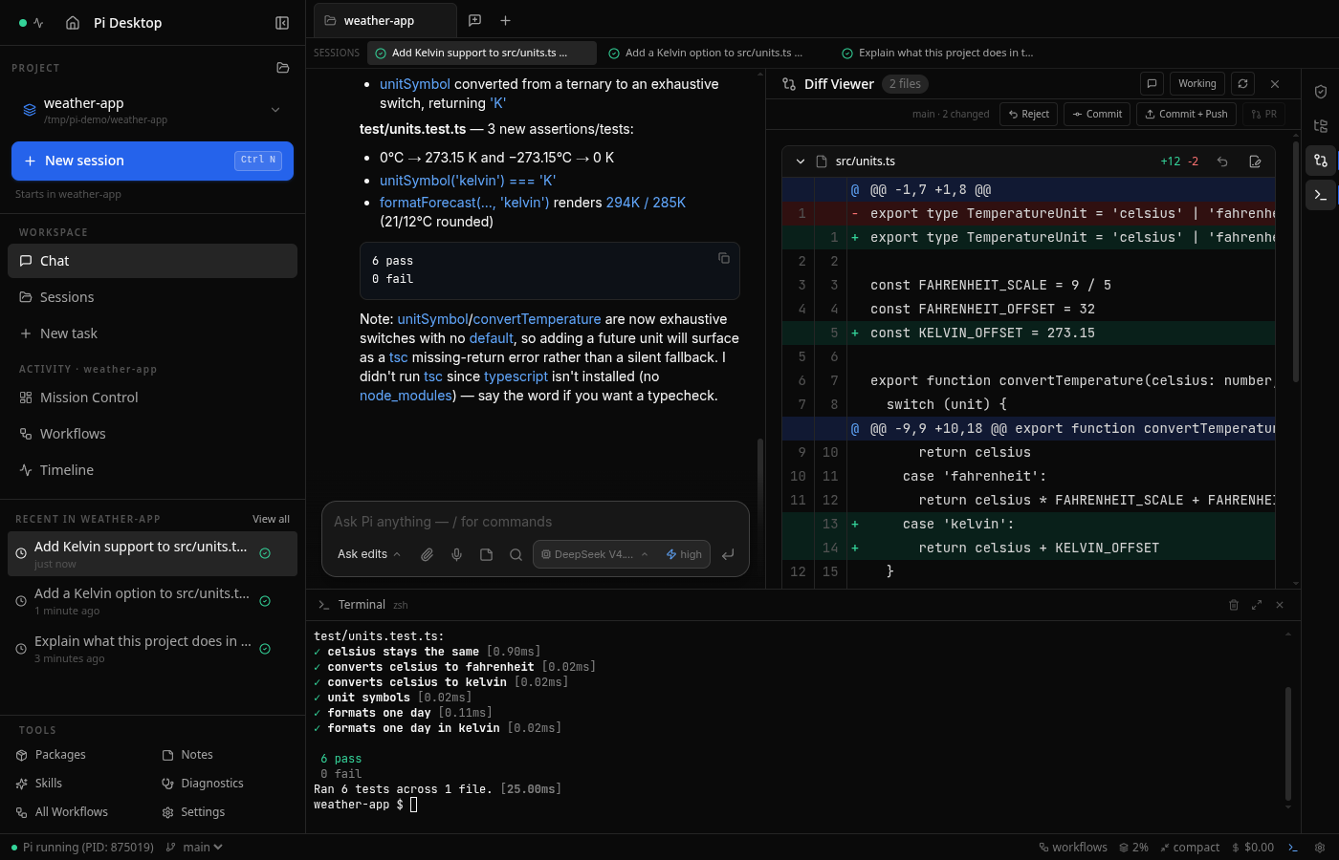Click the home icon next to Pi Desktop
Image resolution: width=1339 pixels, height=860 pixels.
point(73,23)
